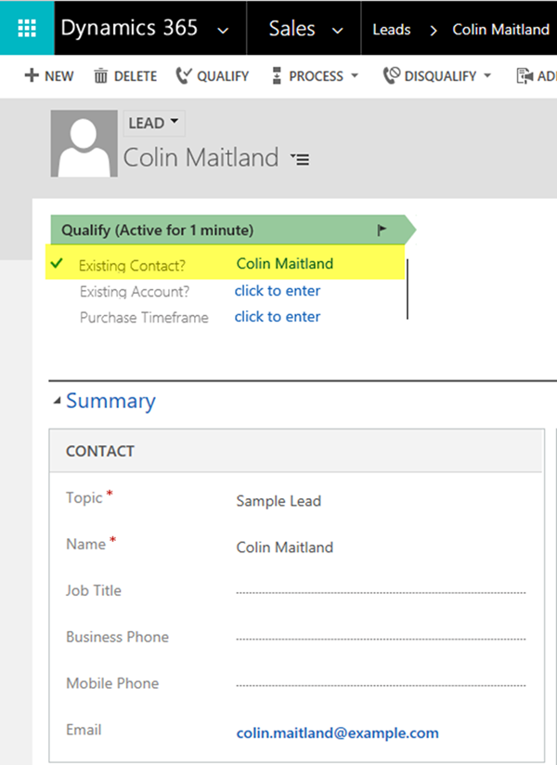557x765 pixels.
Task: Collapse the Summary section
Action: [x=58, y=401]
